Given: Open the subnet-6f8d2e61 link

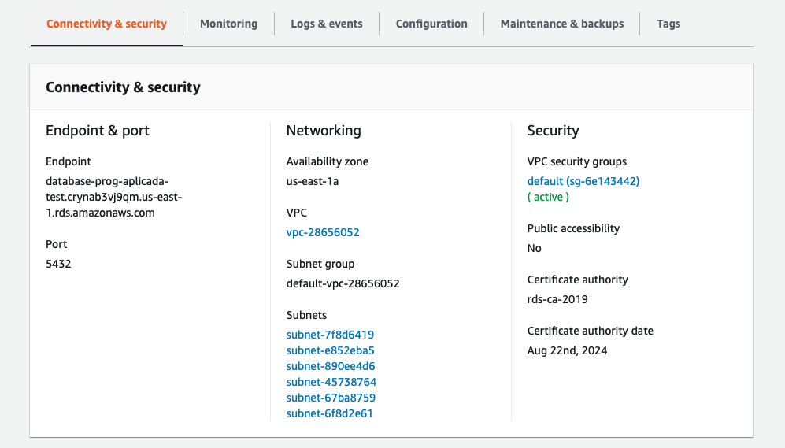Looking at the screenshot, I should click(329, 413).
